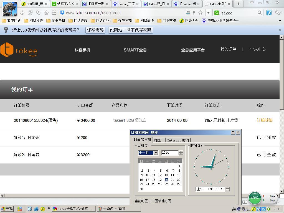Expand the quick launch overflow chevron

[x=49, y=208]
